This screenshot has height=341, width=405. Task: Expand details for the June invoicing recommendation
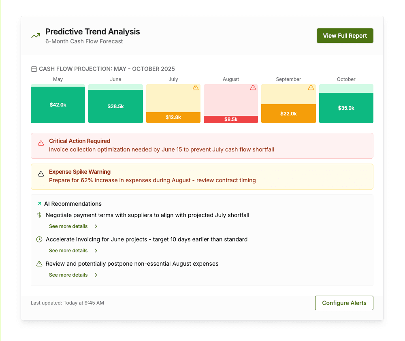[x=68, y=250]
